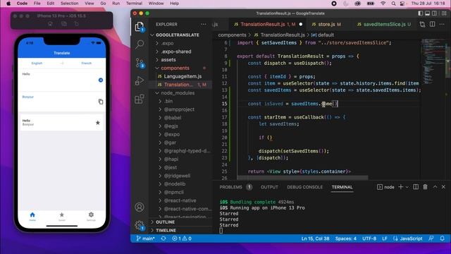Select the English source language in simulator
Viewport: 451px width, 254px height.
37,64
